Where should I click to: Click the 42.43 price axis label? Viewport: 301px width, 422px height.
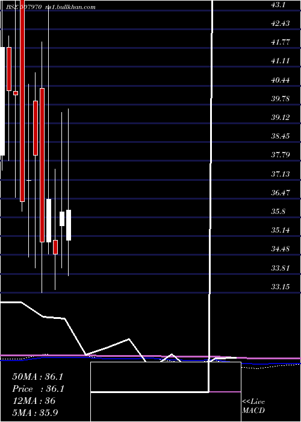tap(281, 24)
